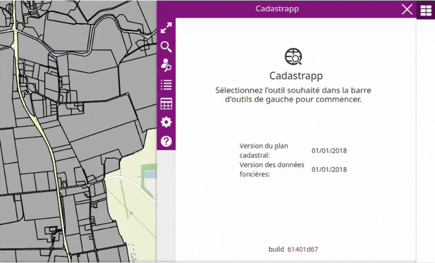Click the Cadastrapp heading under the logo
This screenshot has height=263, width=435.
click(296, 76)
